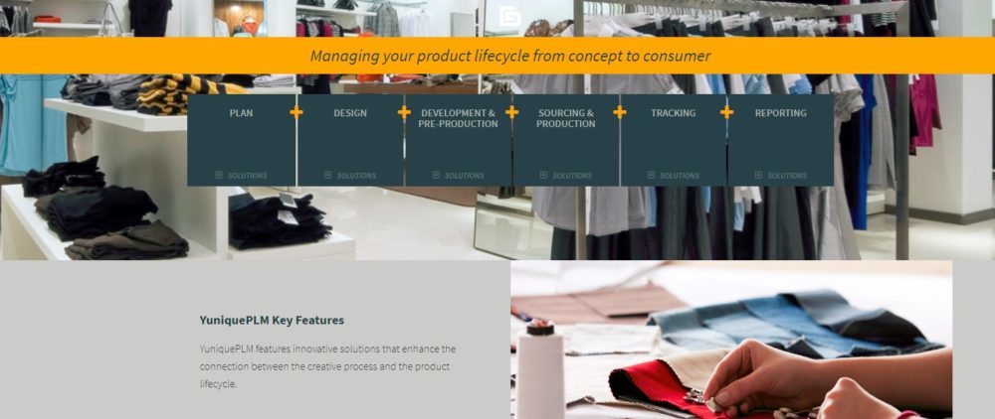Expand Solutions under Sourcing & Production
This screenshot has width=995, height=419.
coord(565,176)
